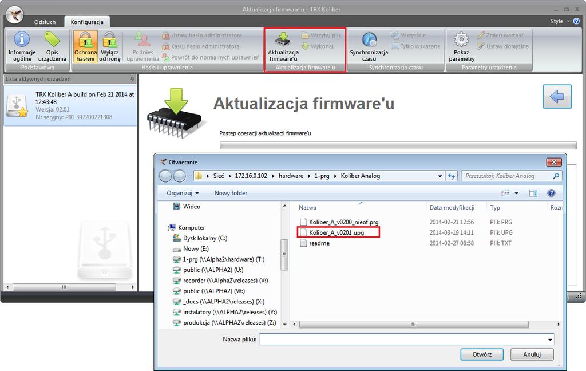This screenshot has height=371, width=586.
Task: Open _docs (\\ALPHA2\releases) (X:) drive
Action: point(219,301)
